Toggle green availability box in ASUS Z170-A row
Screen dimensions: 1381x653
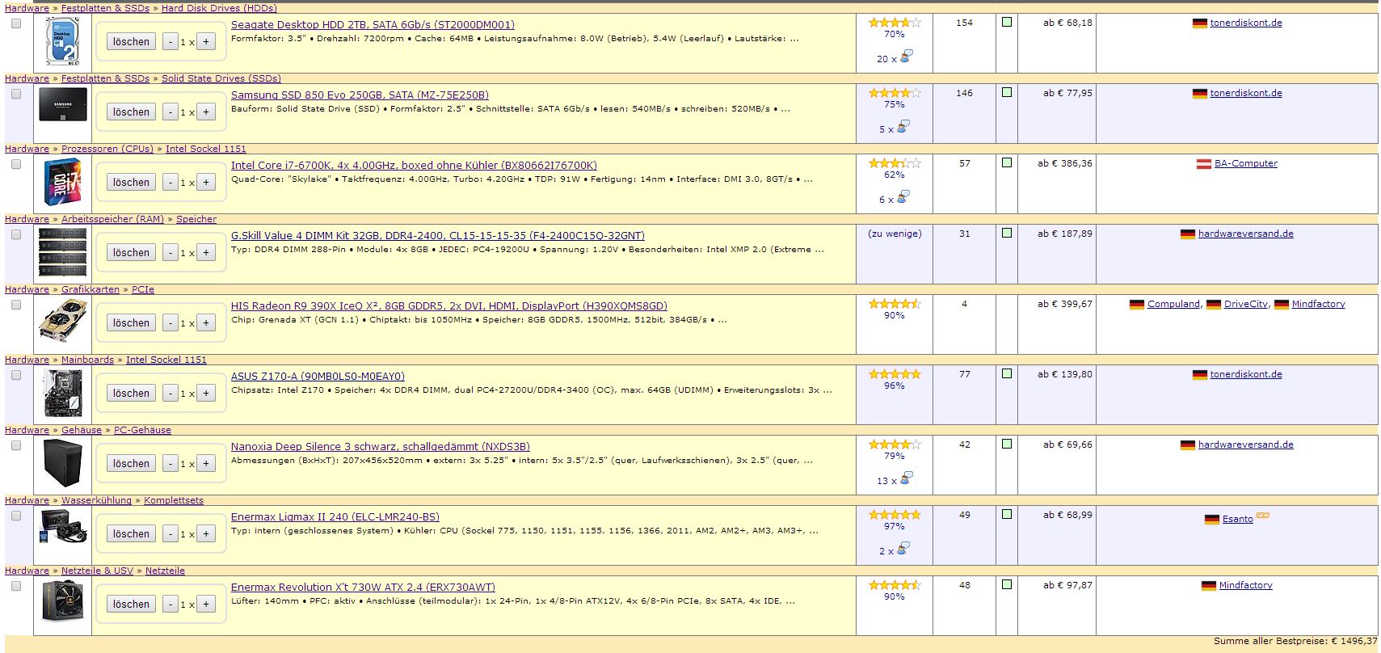(1007, 373)
